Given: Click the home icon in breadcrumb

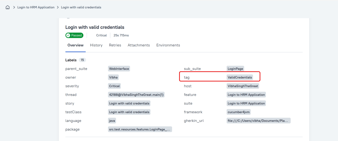Looking at the screenshot, I should [8, 7].
